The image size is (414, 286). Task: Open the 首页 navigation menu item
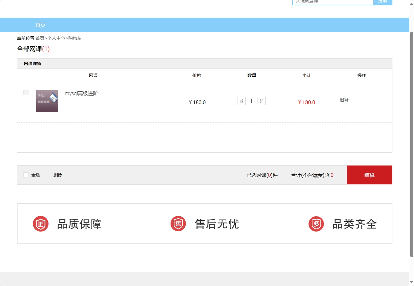coord(40,25)
